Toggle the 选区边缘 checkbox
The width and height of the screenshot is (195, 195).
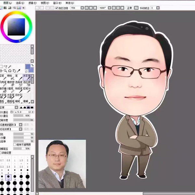point(57,8)
